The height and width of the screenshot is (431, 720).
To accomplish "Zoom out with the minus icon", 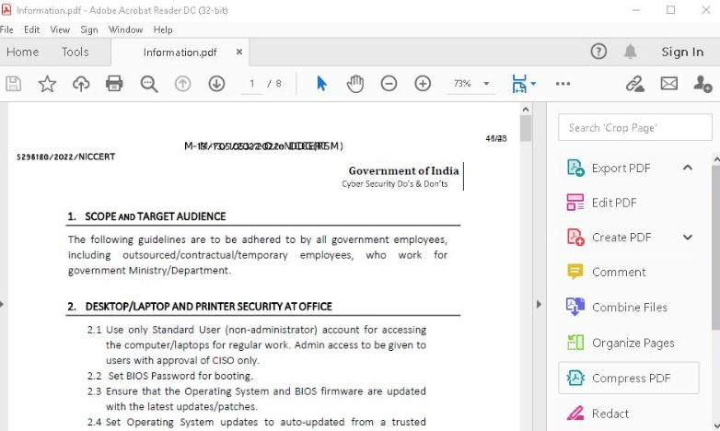I will pos(389,84).
